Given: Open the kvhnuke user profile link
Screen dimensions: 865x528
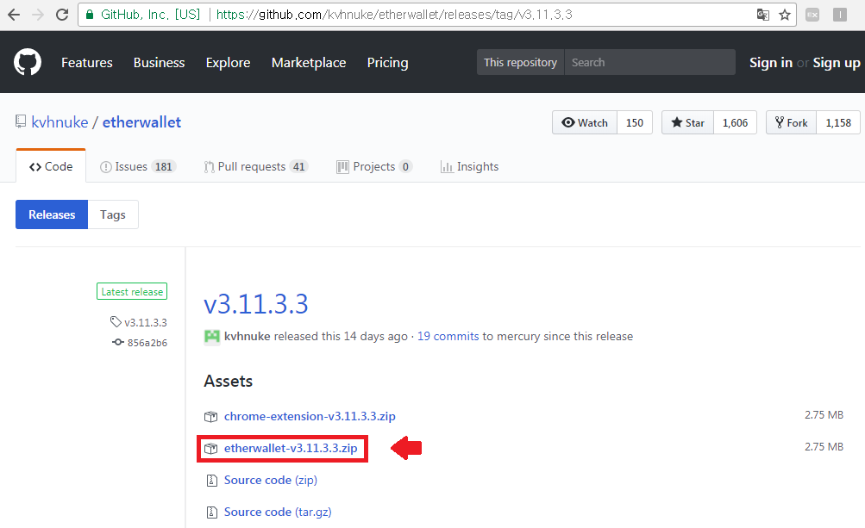Looking at the screenshot, I should [x=60, y=122].
